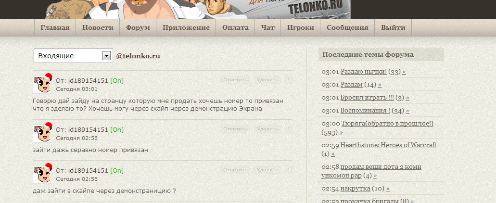Open the @telonko.ru link
The image size is (496, 203).
(x=138, y=56)
